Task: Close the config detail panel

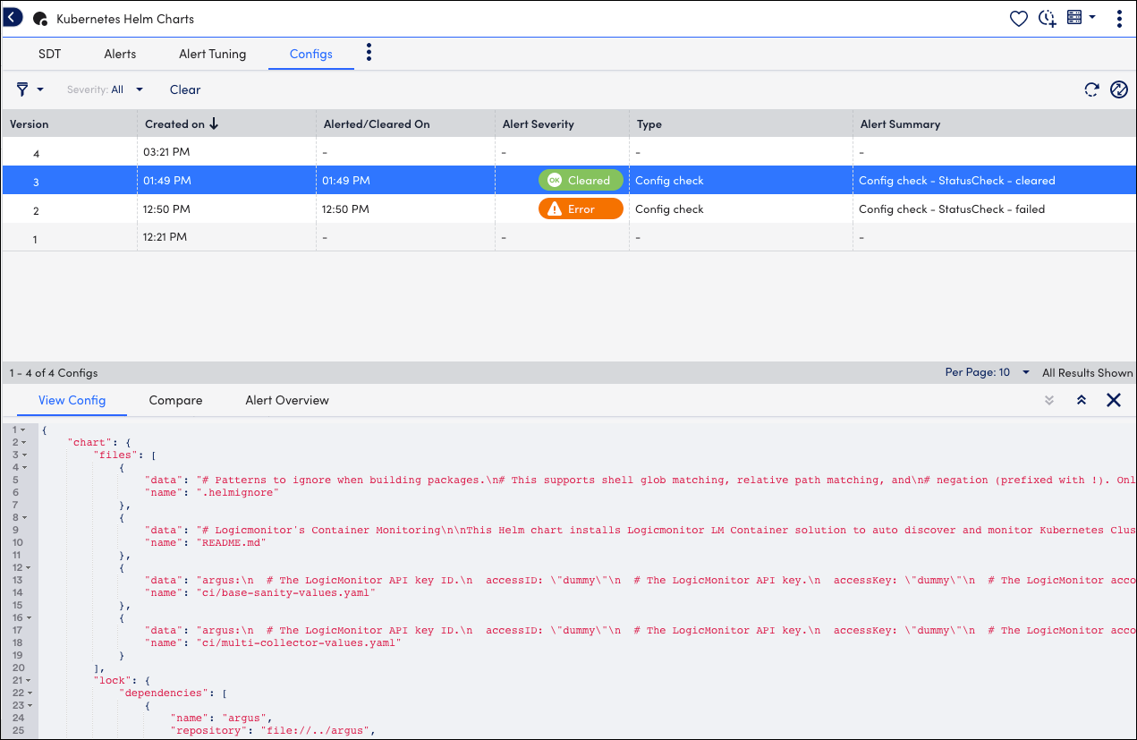Action: (1114, 400)
